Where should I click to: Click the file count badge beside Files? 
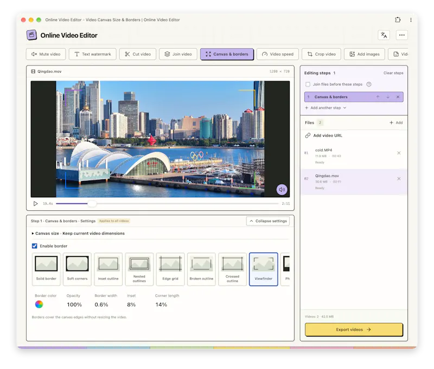click(x=320, y=122)
